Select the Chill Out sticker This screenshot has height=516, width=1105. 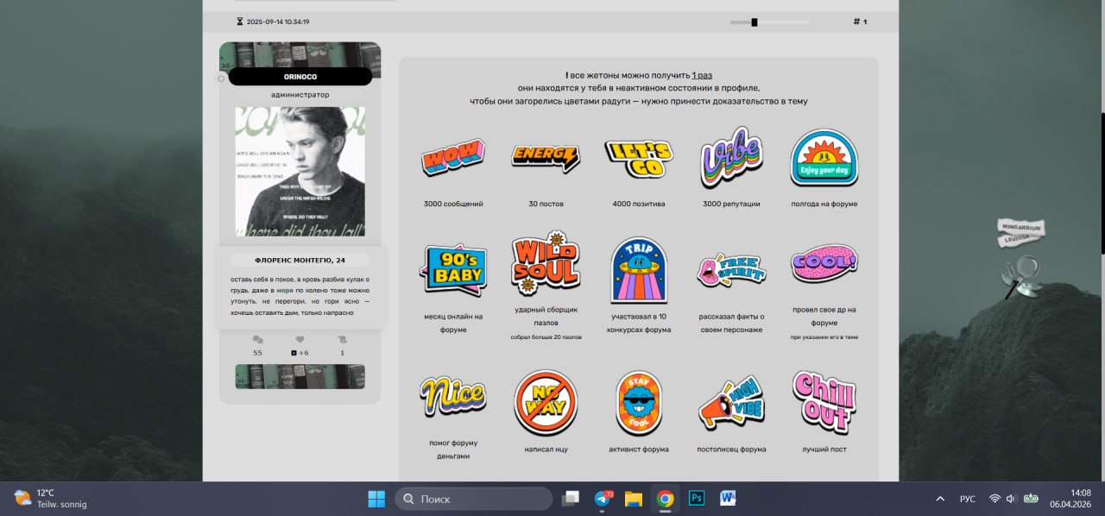pos(824,401)
